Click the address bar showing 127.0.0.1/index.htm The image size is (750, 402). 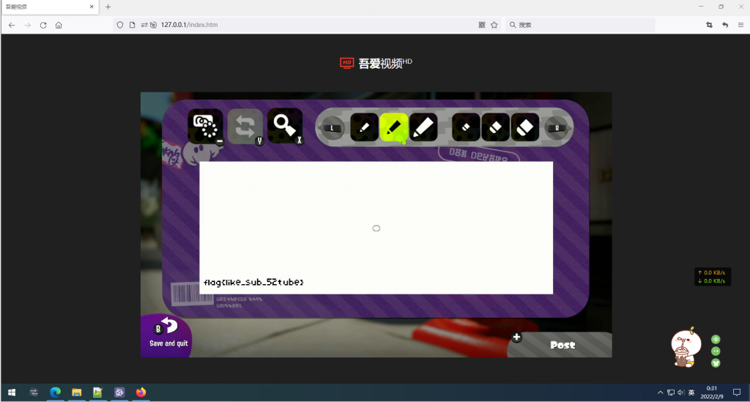click(x=306, y=25)
